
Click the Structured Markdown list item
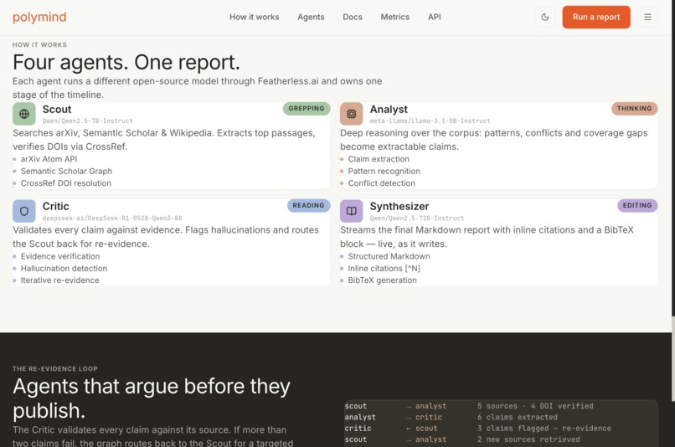pyautogui.click(x=389, y=256)
